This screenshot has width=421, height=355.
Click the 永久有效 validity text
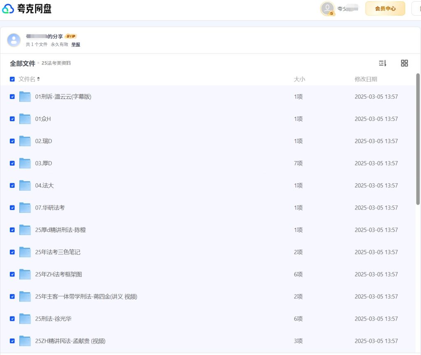point(59,44)
